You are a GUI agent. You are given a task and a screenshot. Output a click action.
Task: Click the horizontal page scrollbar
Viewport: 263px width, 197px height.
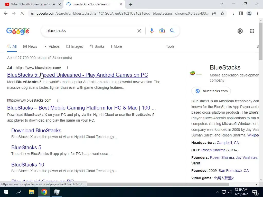(x=158, y=184)
